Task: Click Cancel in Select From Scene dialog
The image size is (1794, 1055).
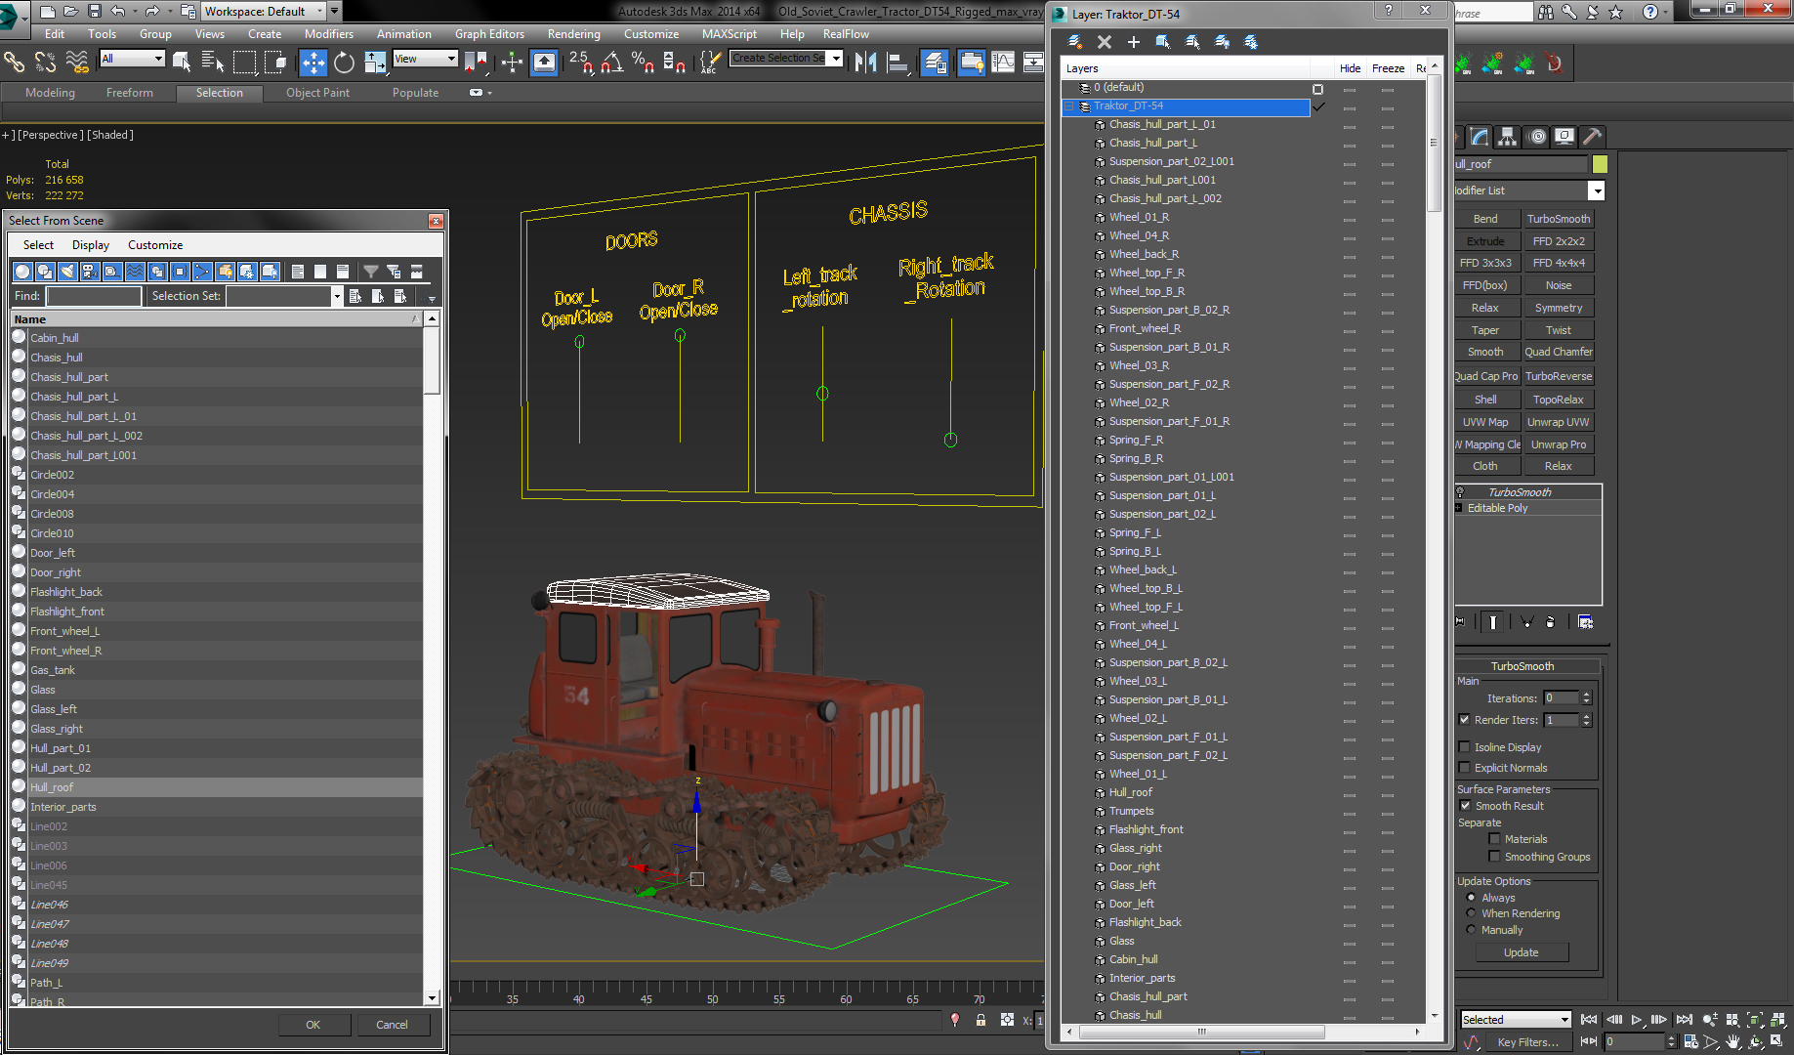Action: coord(392,1025)
